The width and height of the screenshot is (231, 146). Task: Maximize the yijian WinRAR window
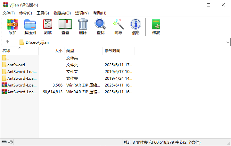[209, 5]
